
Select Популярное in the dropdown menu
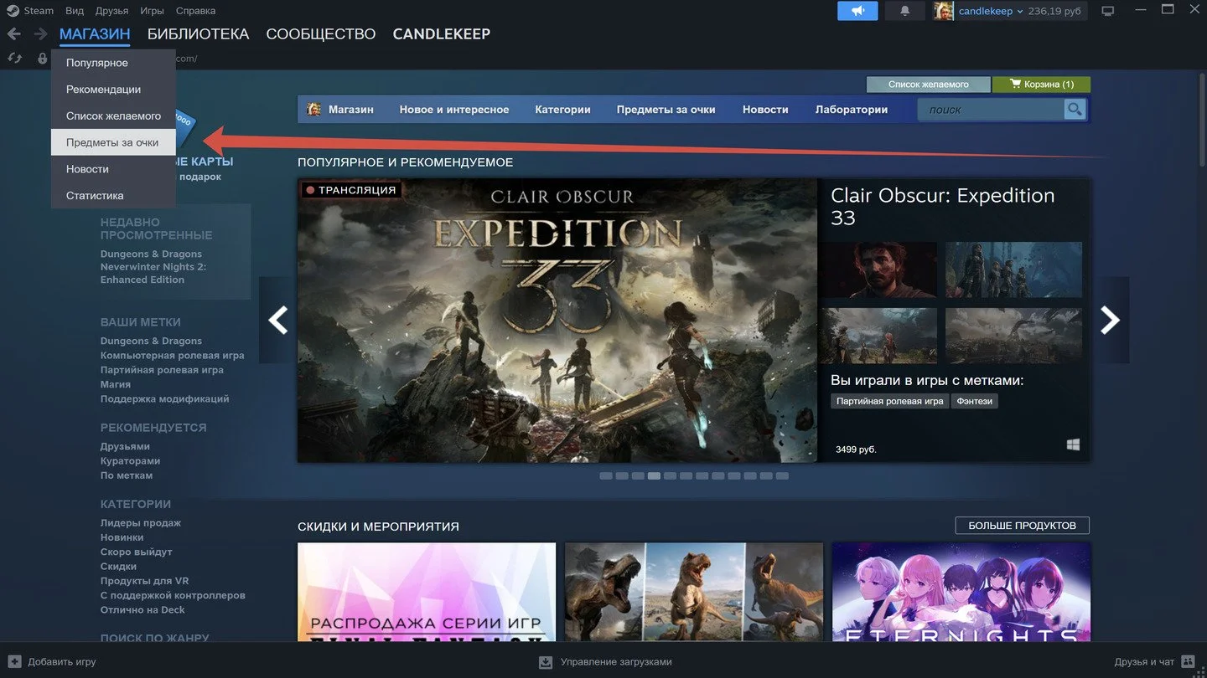[113, 63]
